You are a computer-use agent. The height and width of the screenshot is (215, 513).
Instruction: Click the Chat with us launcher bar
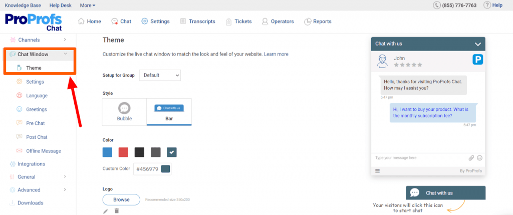445,193
